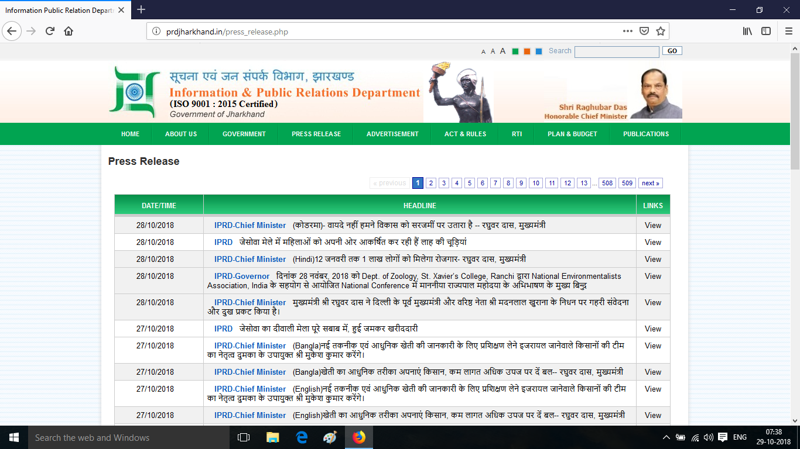800x449 pixels.
Task: Bookmark this page with star icon
Action: 660,31
